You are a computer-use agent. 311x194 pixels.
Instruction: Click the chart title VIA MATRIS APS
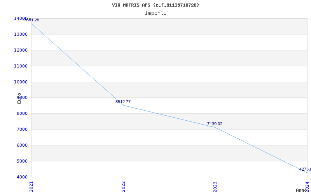(155, 5)
